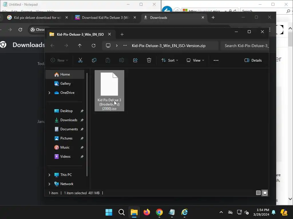Open the View dropdown menu
Viewport: 293px width, 219px height.
click(x=195, y=60)
